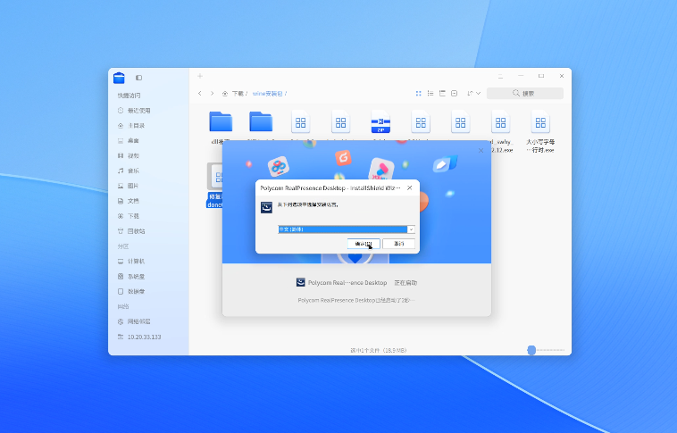Open the file manager main menu icon
The height and width of the screenshot is (433, 677).
(x=500, y=76)
